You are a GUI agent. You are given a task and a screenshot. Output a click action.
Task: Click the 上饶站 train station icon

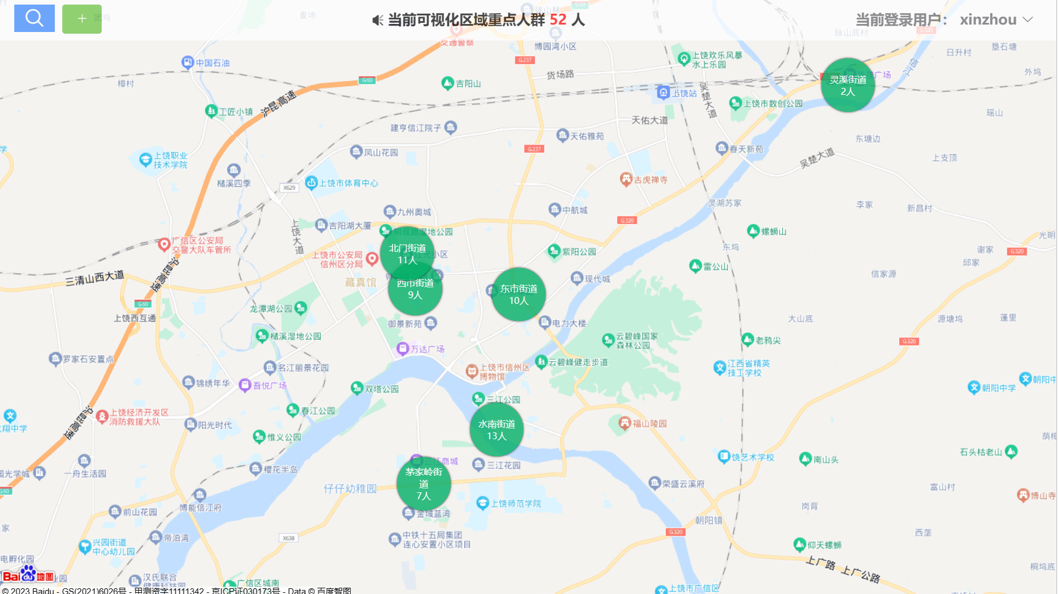663,93
